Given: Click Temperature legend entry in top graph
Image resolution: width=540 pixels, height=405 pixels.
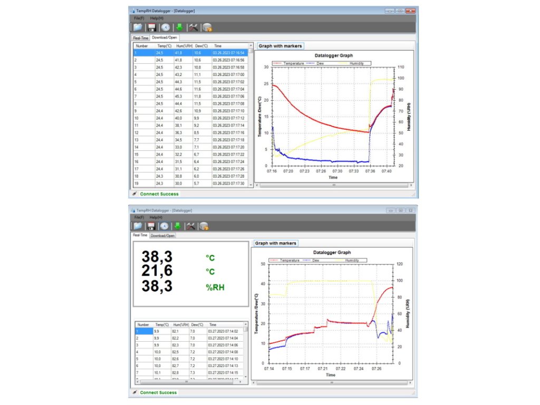Looking at the screenshot, I should tap(288, 63).
